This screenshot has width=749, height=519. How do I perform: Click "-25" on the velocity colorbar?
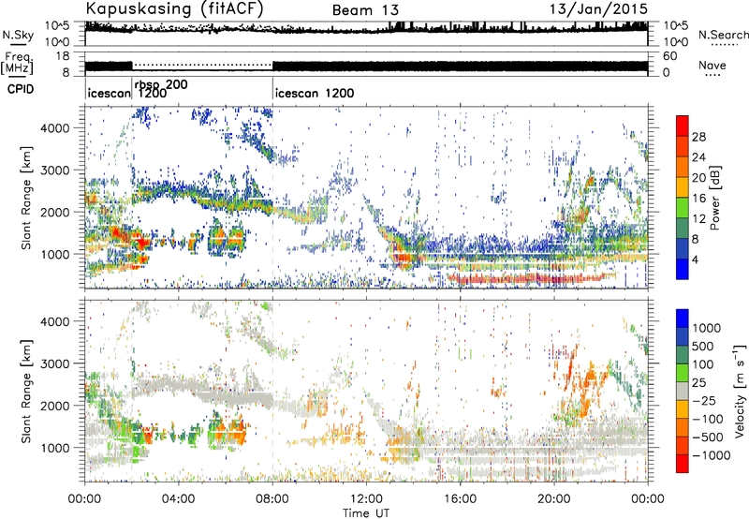tap(704, 400)
